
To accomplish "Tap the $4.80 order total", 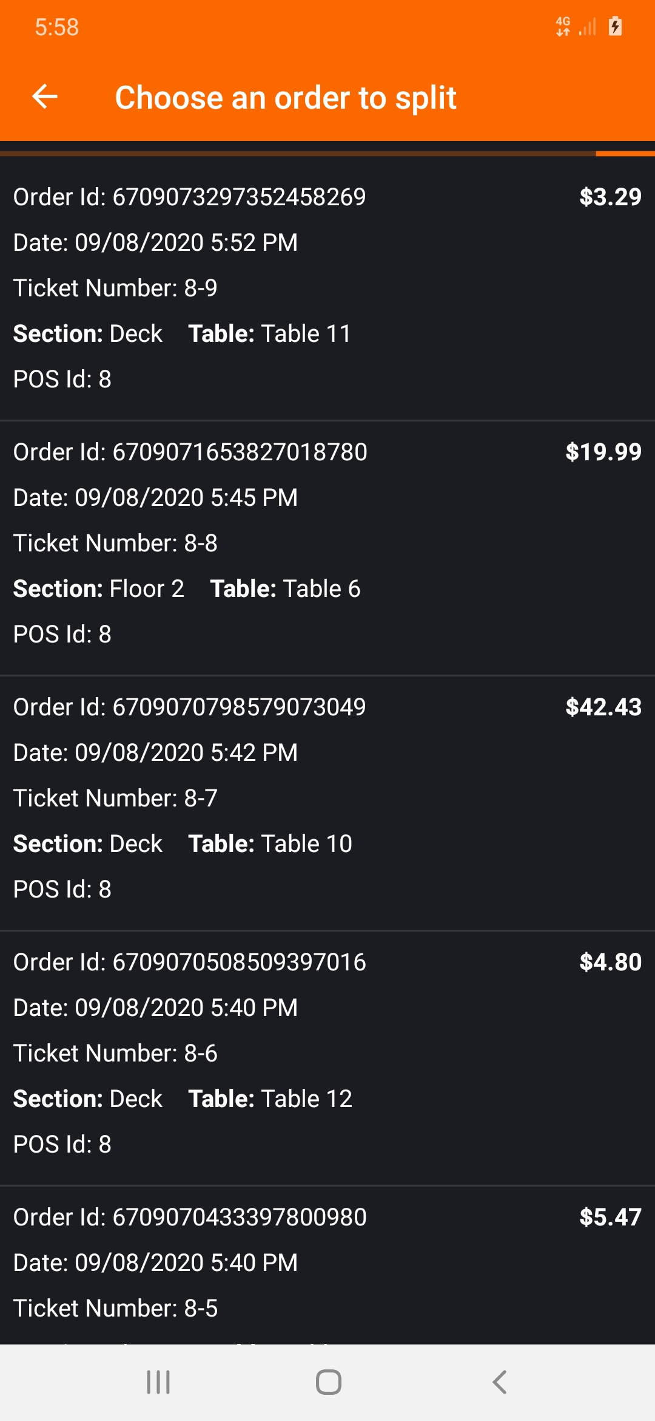I will (610, 962).
